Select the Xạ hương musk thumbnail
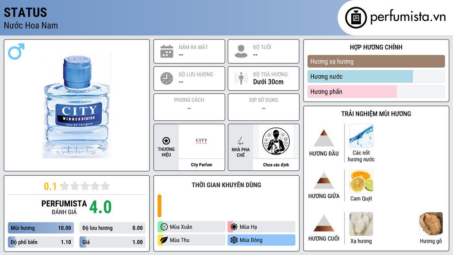The width and height of the screenshot is (453, 255). tap(361, 224)
